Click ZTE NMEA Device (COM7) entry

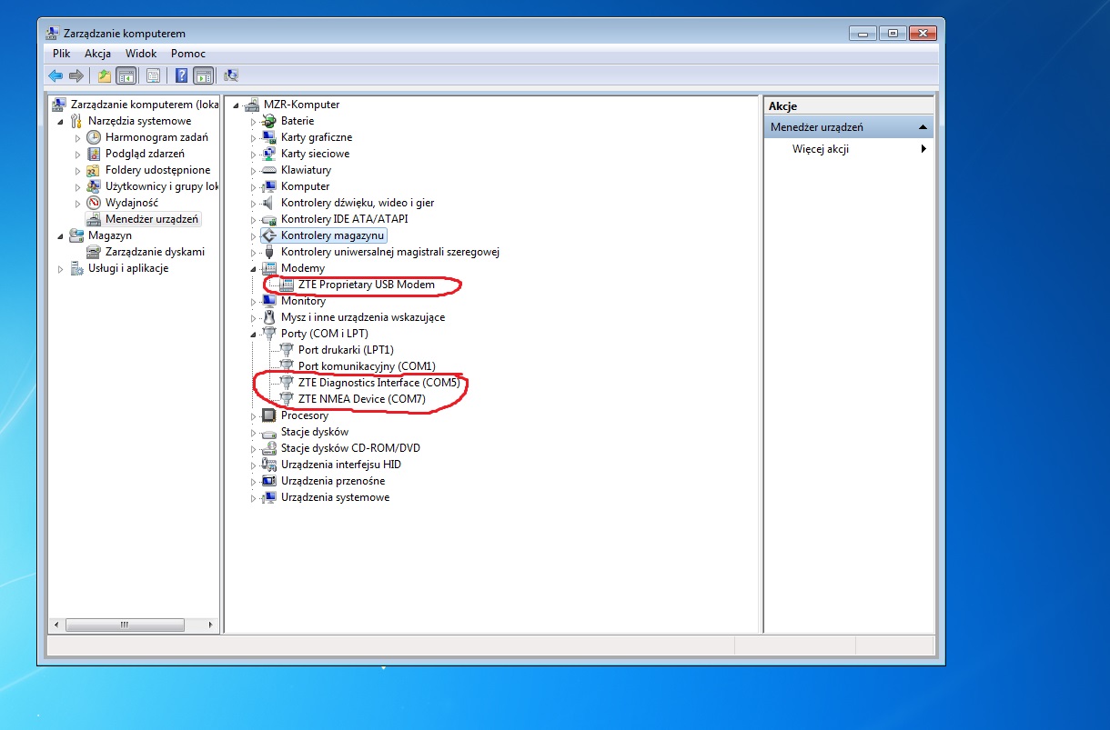(361, 399)
